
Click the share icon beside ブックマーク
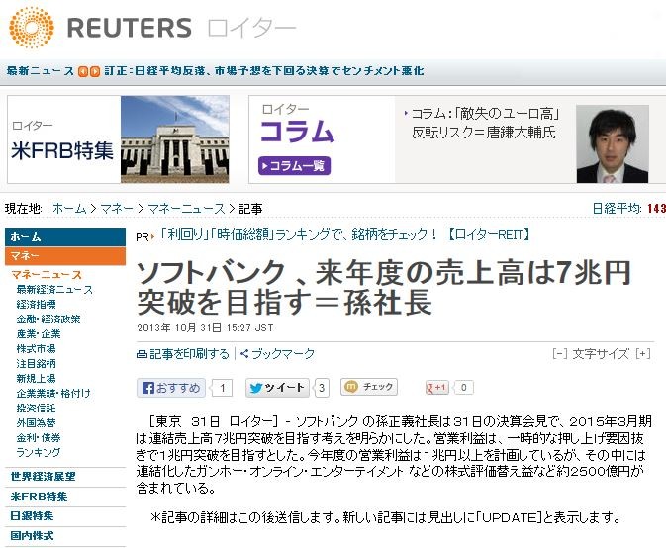tap(244, 353)
